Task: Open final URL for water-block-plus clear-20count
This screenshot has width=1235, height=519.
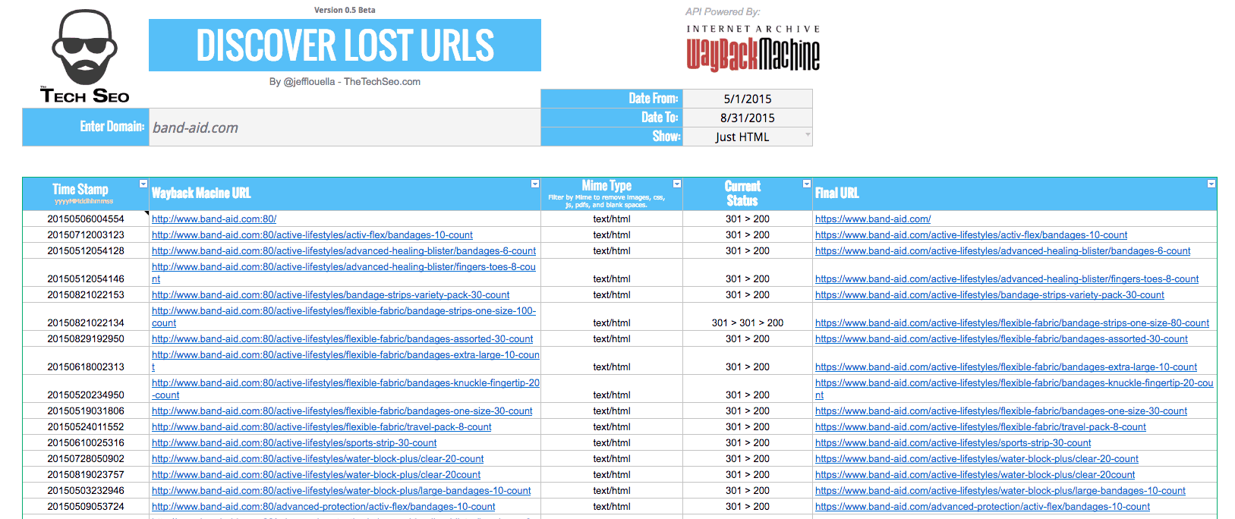Action: pos(975,475)
